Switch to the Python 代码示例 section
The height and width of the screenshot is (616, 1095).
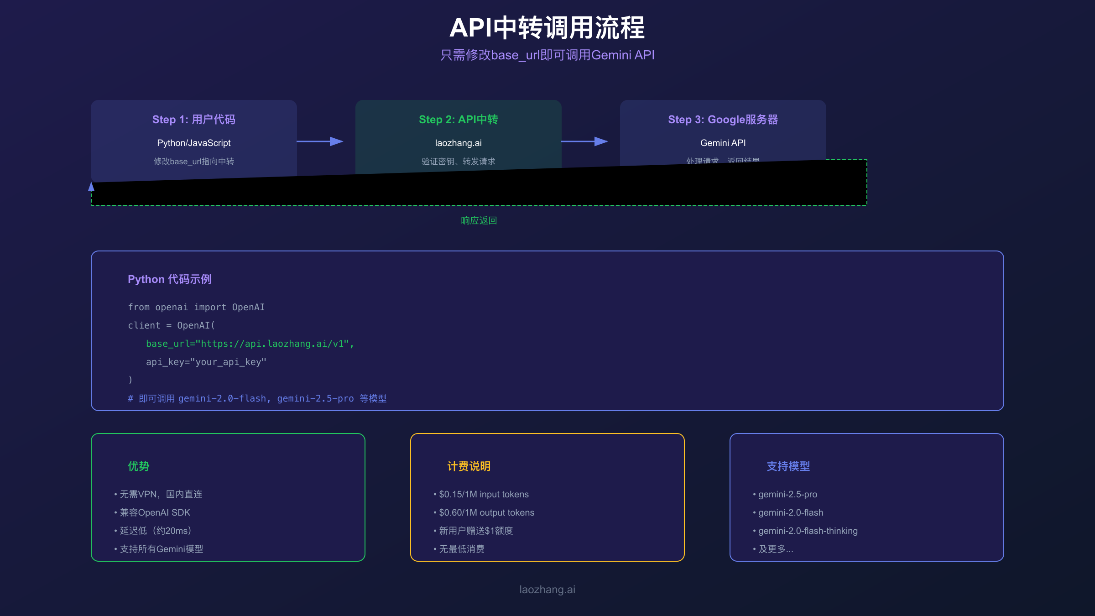[170, 279]
